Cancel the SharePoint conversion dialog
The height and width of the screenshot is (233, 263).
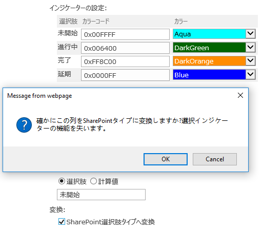(x=215, y=159)
